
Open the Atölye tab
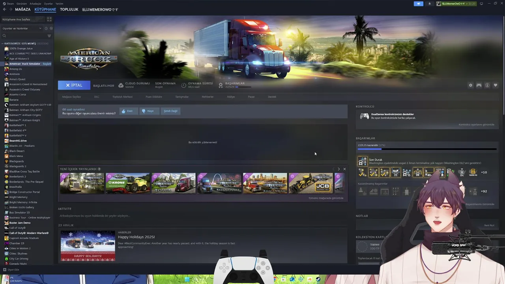[231, 97]
